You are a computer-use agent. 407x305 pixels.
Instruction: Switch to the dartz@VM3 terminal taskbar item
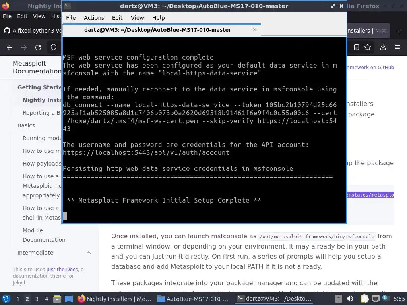coord(274,299)
